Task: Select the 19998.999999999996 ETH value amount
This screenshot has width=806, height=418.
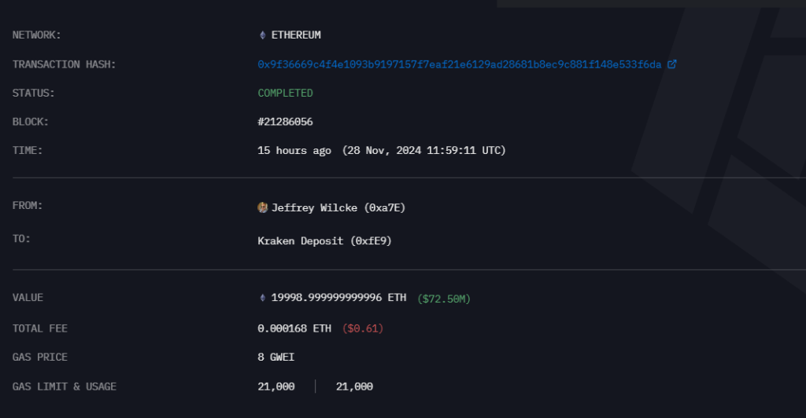Action: (x=338, y=299)
